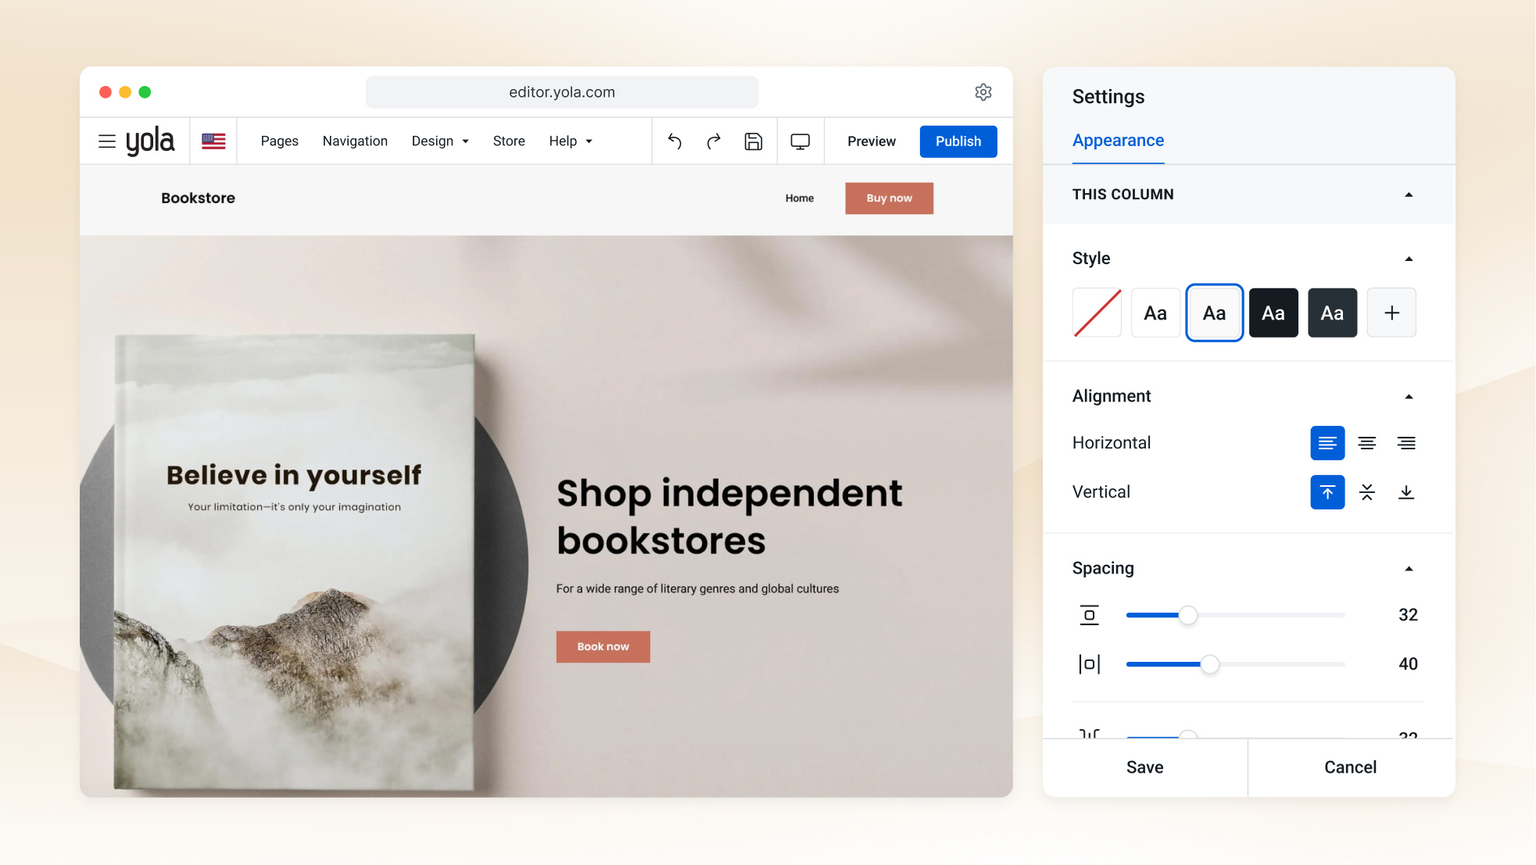The height and width of the screenshot is (865, 1536).
Task: Pick the black Aa style
Action: click(1273, 313)
